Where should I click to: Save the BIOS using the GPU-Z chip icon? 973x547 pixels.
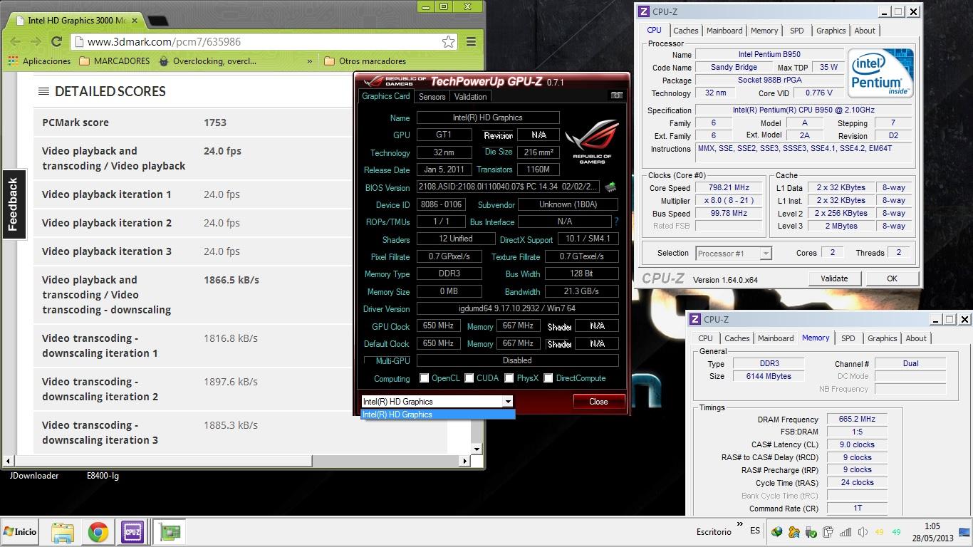610,187
